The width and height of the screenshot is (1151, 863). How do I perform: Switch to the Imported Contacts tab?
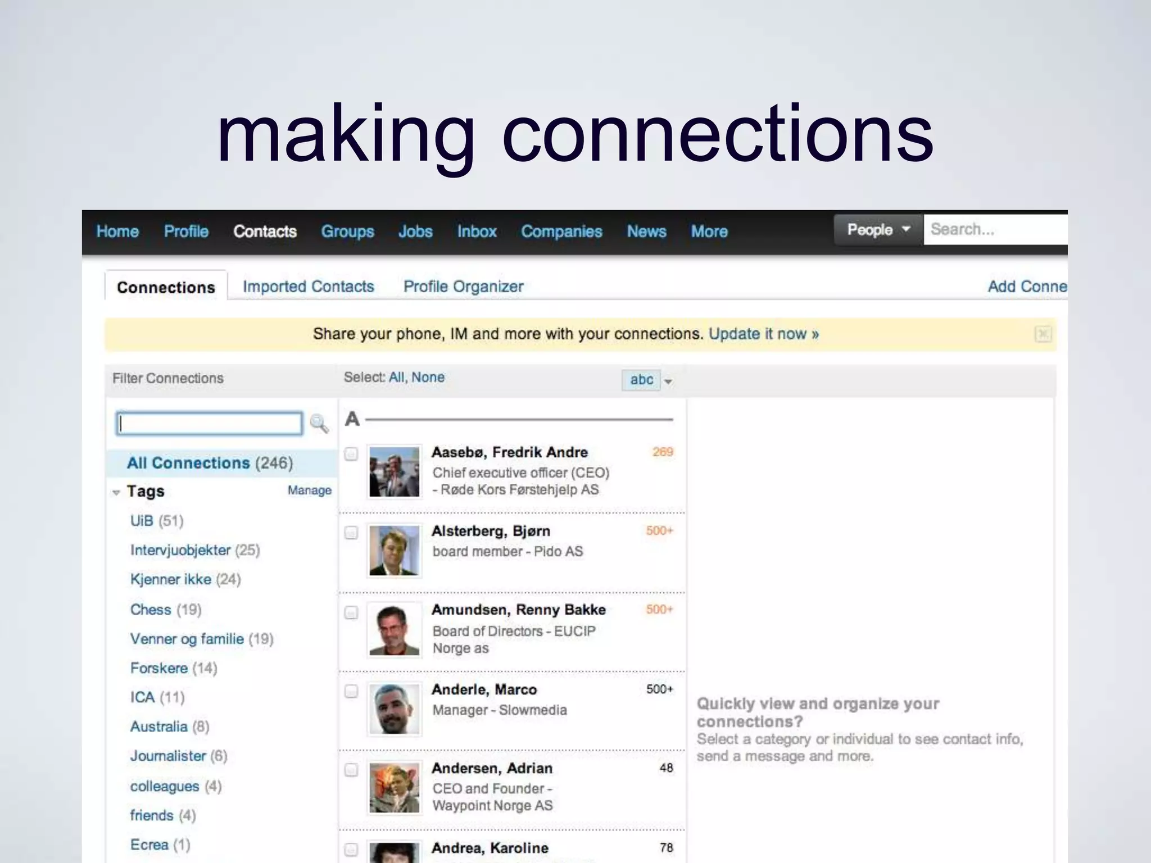[x=308, y=287]
